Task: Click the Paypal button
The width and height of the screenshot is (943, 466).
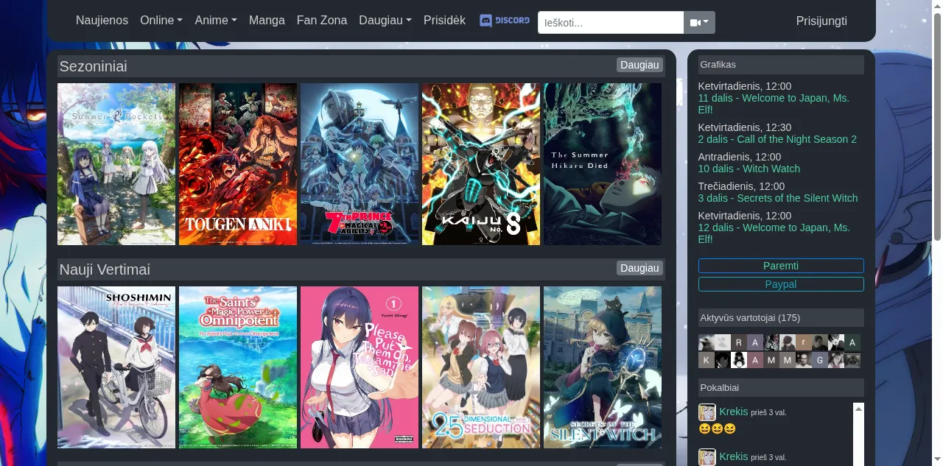Action: (781, 284)
